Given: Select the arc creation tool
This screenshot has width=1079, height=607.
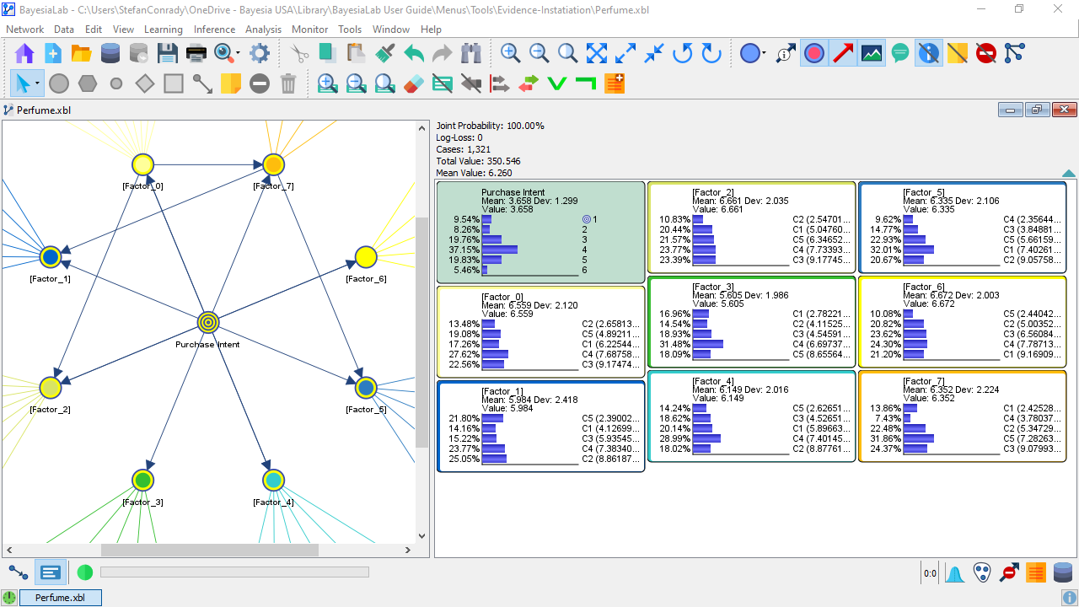Looking at the screenshot, I should coord(202,83).
